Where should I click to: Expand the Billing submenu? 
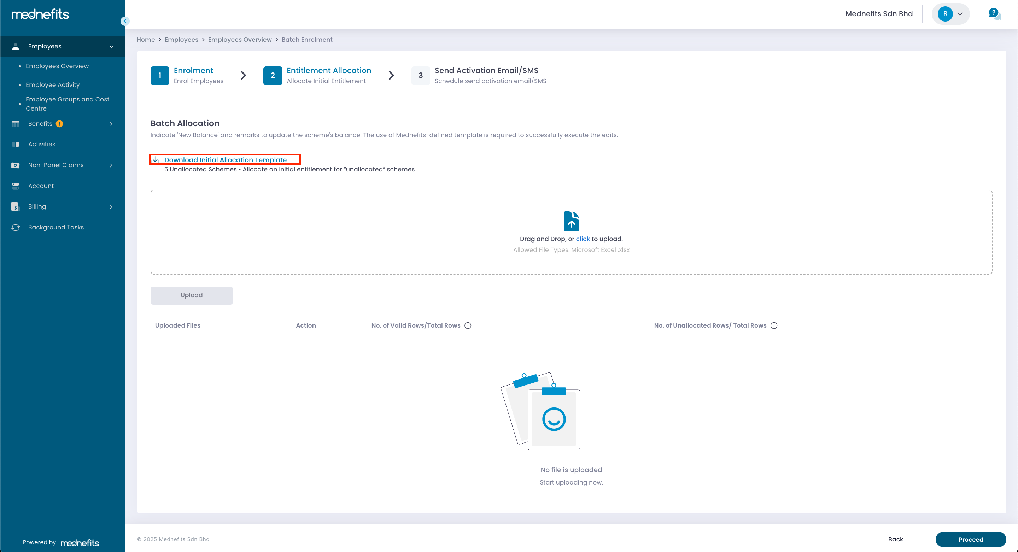(111, 207)
